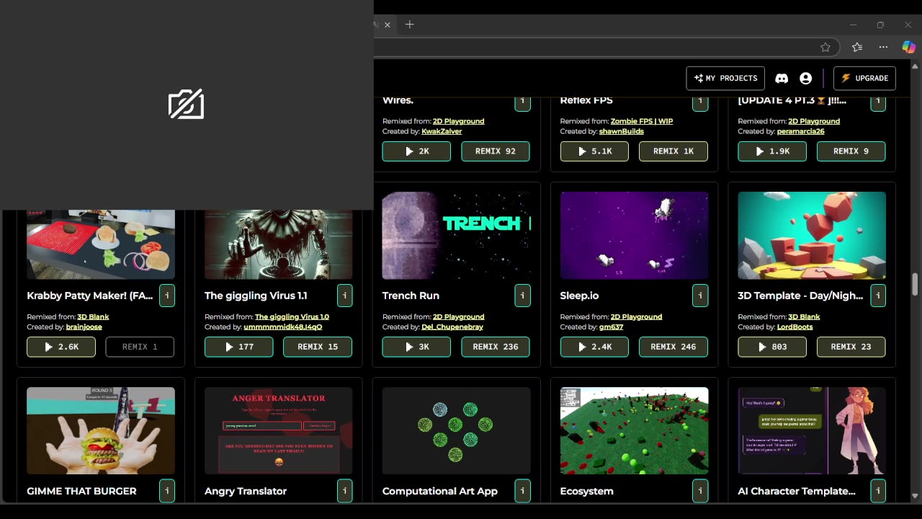Open the user account profile icon
Viewport: 922px width, 519px height.
click(x=805, y=78)
